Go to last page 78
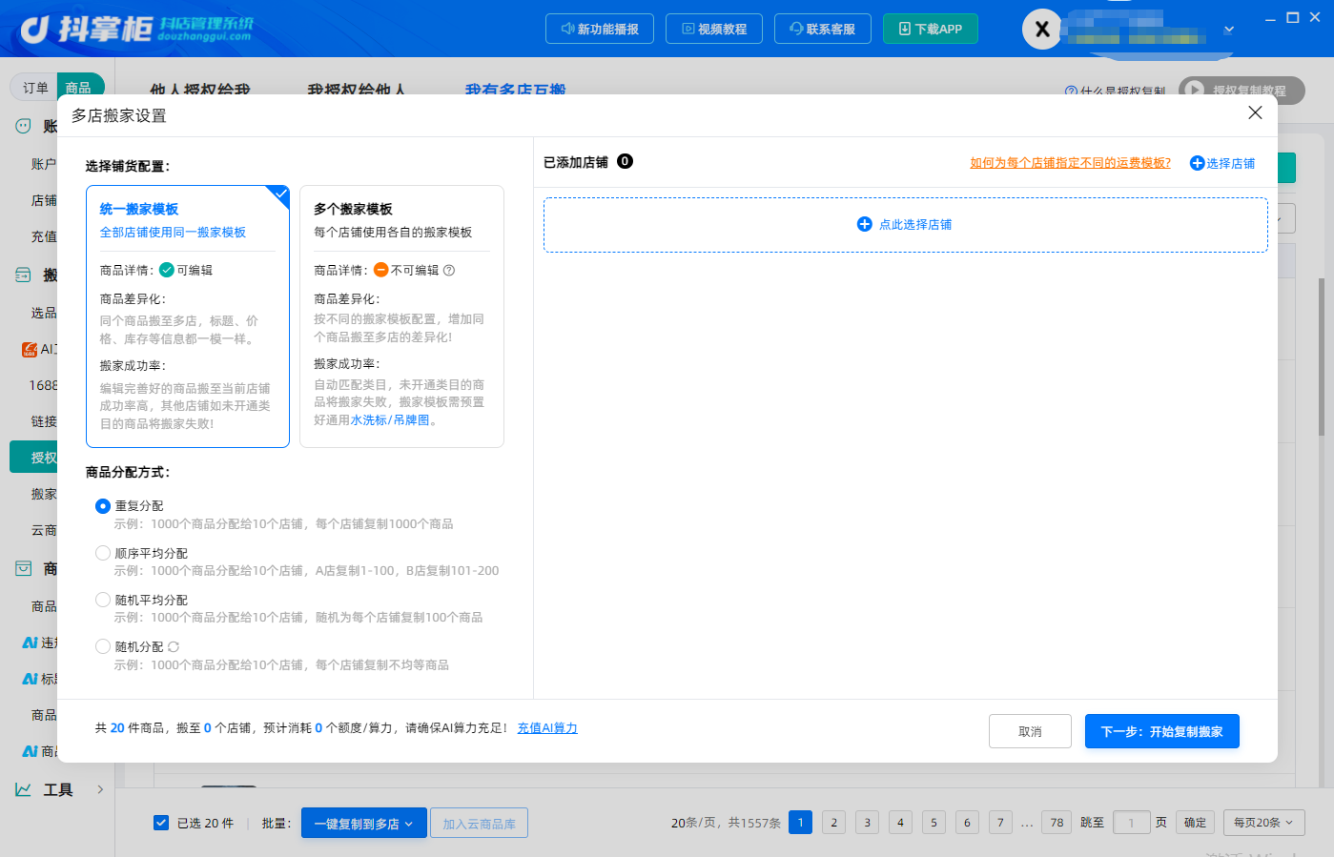The image size is (1334, 857). point(1057,823)
